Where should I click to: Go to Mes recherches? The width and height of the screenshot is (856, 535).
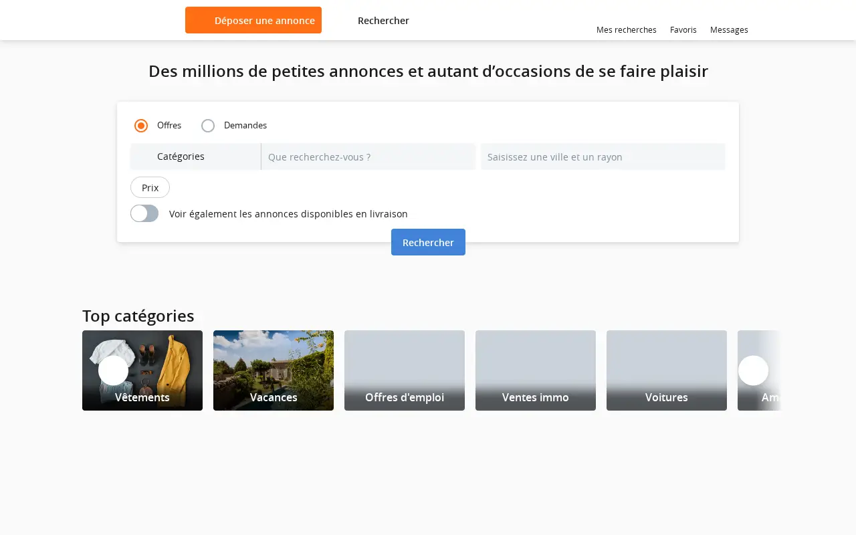click(627, 29)
